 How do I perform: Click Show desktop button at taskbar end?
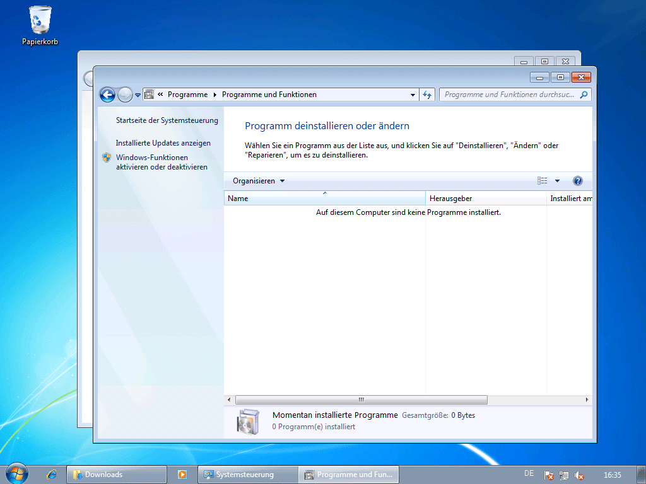click(642, 475)
